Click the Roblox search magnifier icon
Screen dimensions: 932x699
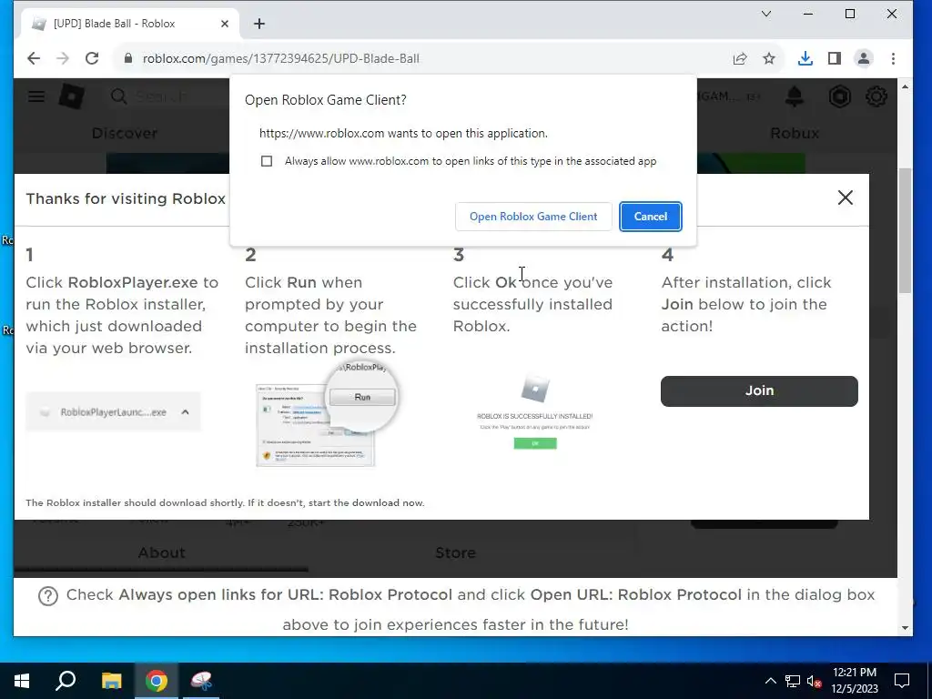click(x=118, y=96)
